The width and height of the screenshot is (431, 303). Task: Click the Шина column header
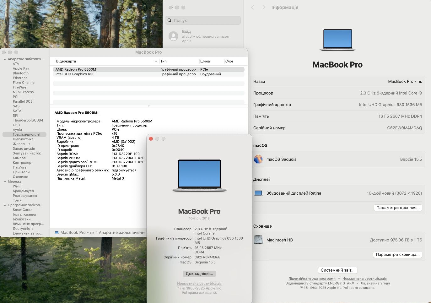pos(205,61)
